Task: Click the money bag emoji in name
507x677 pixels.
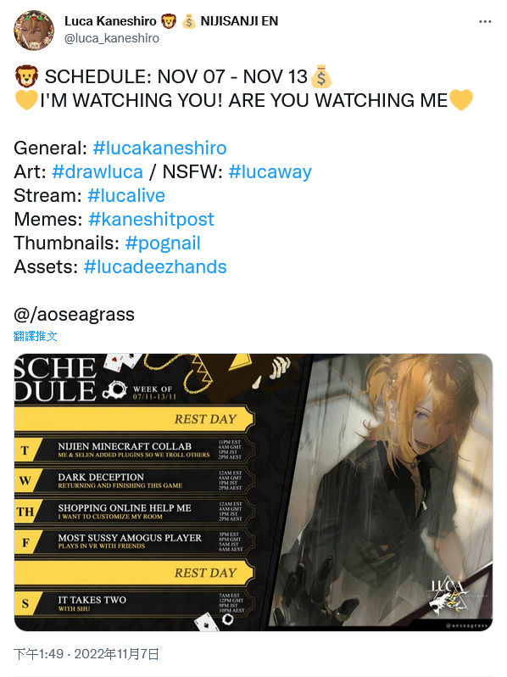Action: pyautogui.click(x=189, y=20)
